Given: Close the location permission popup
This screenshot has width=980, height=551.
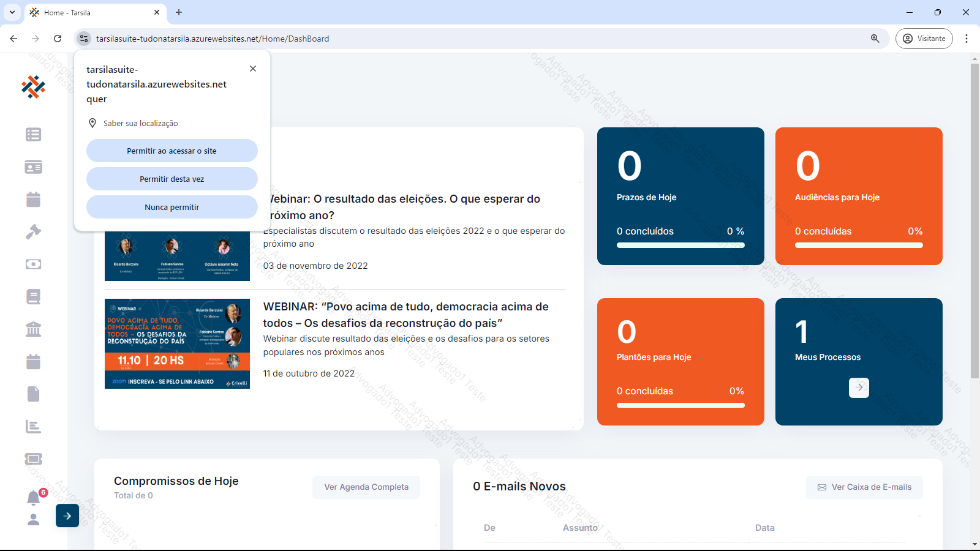Looking at the screenshot, I should pyautogui.click(x=253, y=69).
